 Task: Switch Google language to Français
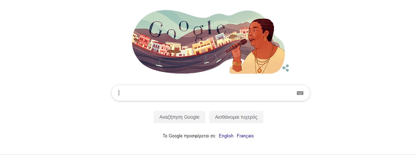tap(245, 136)
